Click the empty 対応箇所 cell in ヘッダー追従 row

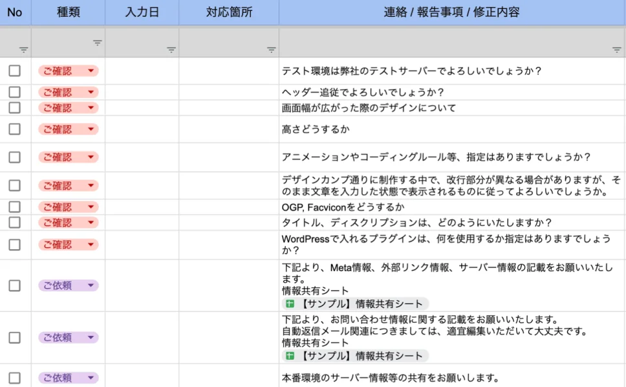229,93
